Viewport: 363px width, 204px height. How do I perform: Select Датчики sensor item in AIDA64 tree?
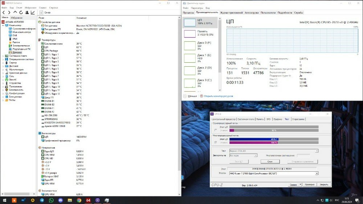(17, 53)
